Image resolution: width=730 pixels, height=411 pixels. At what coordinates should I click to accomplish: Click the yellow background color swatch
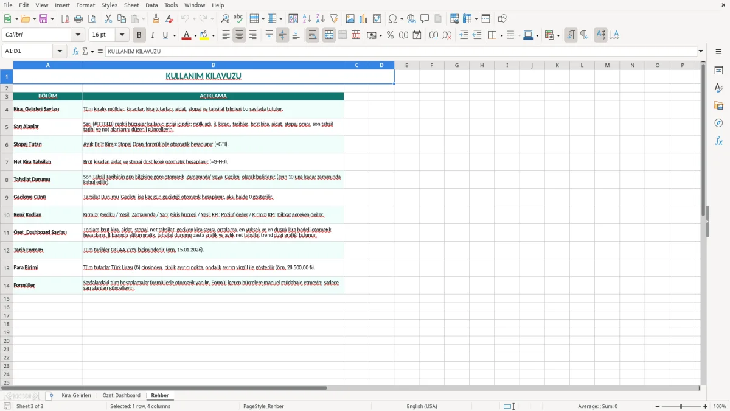coord(204,35)
